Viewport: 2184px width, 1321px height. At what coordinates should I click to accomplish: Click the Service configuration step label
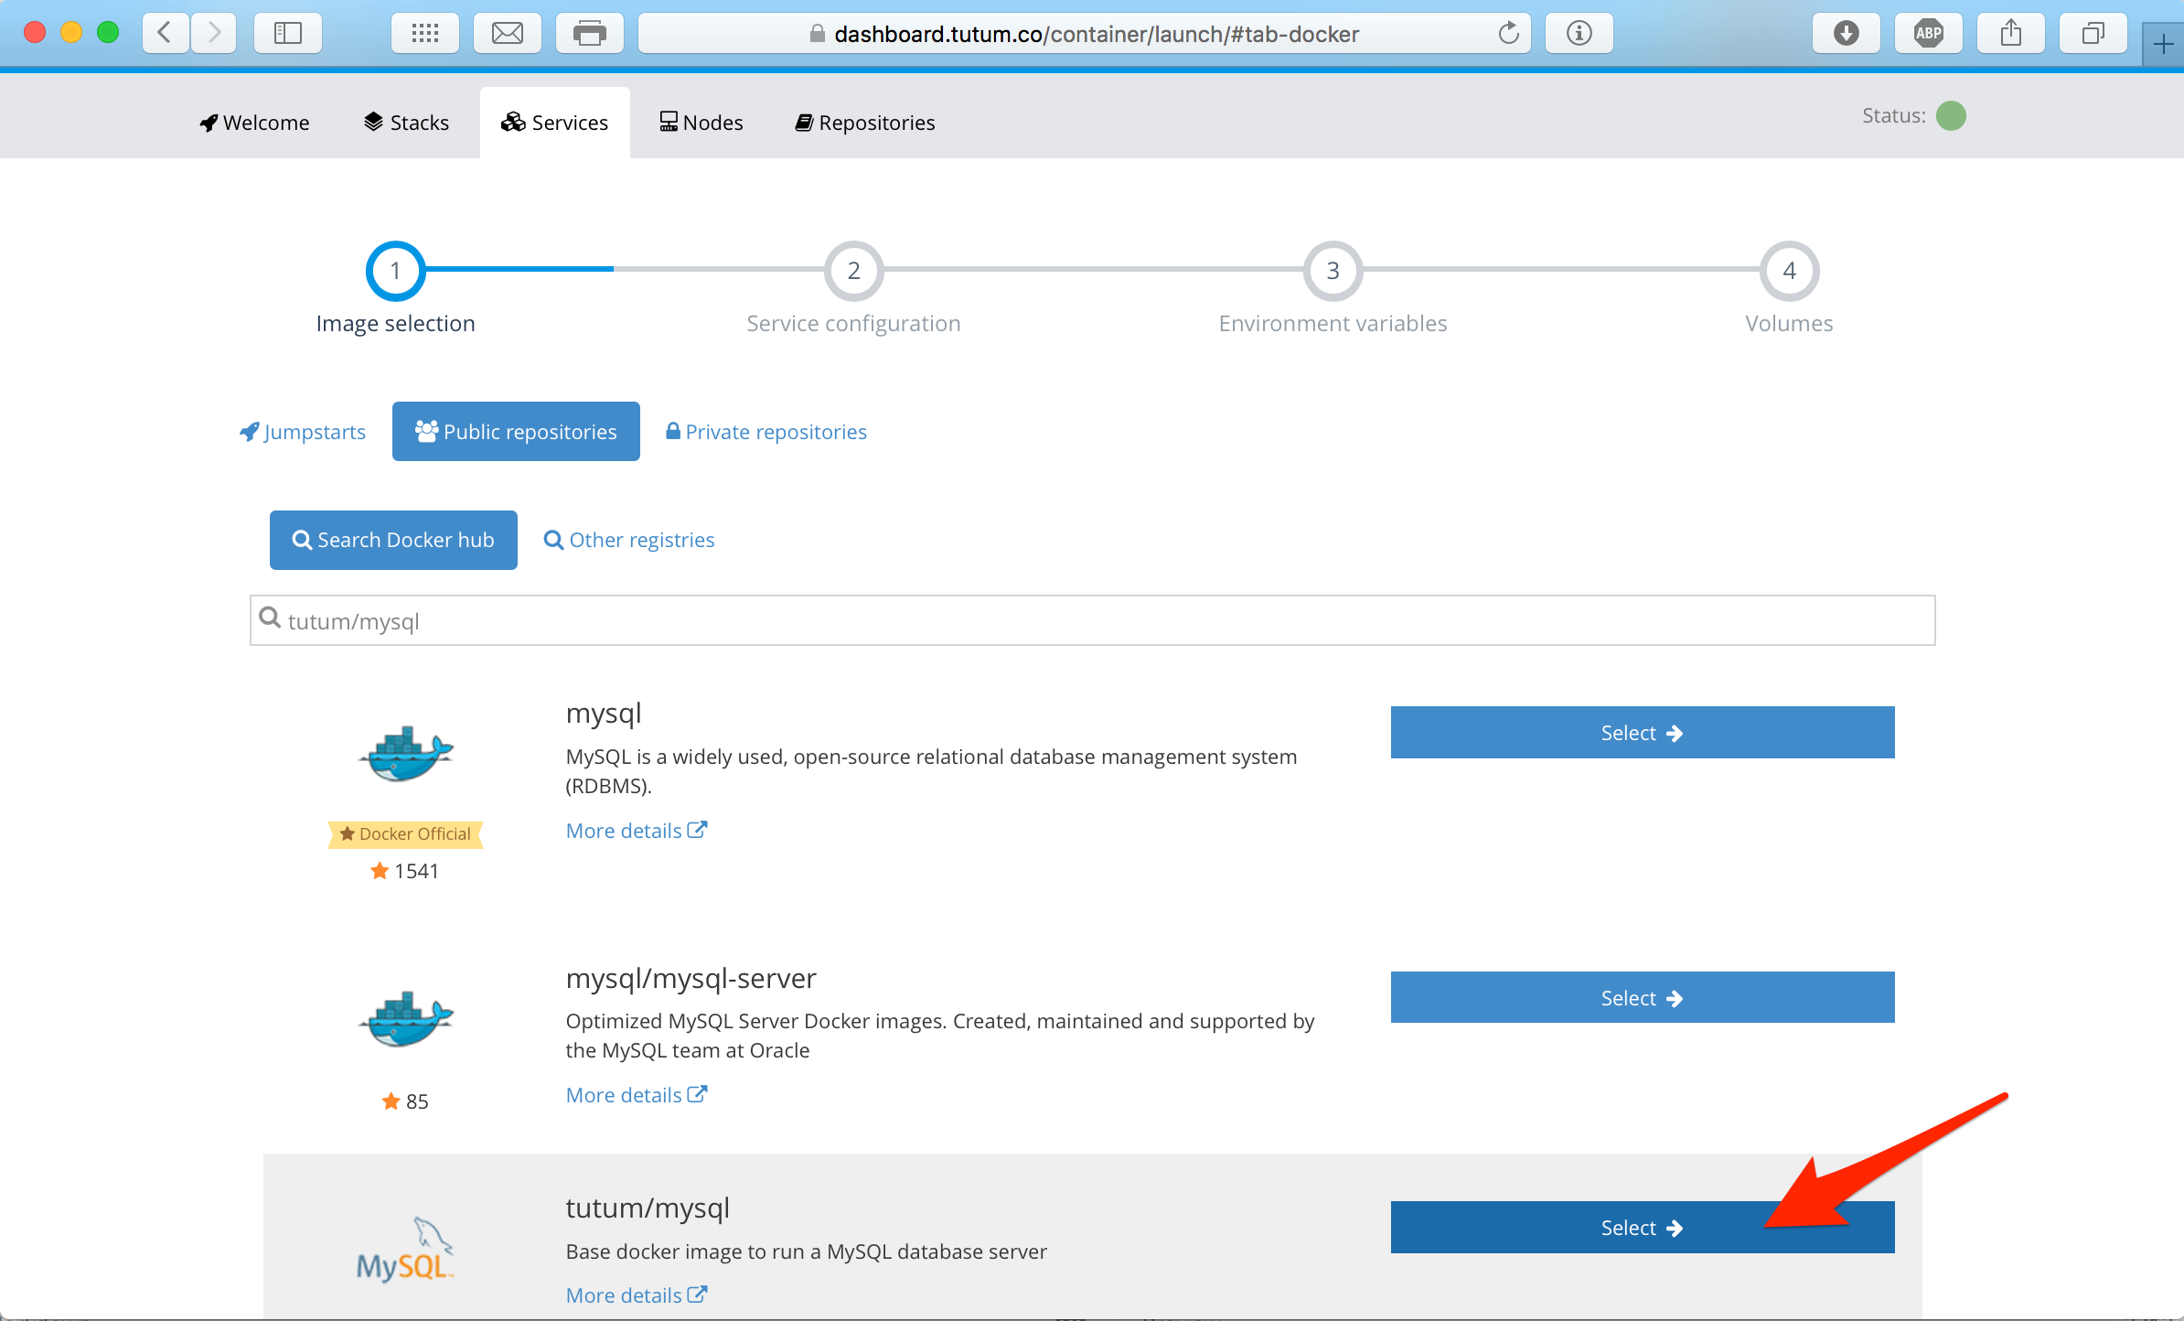[853, 324]
